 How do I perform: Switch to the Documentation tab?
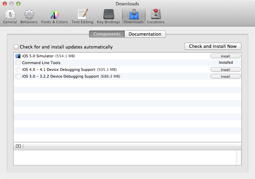click(x=145, y=34)
